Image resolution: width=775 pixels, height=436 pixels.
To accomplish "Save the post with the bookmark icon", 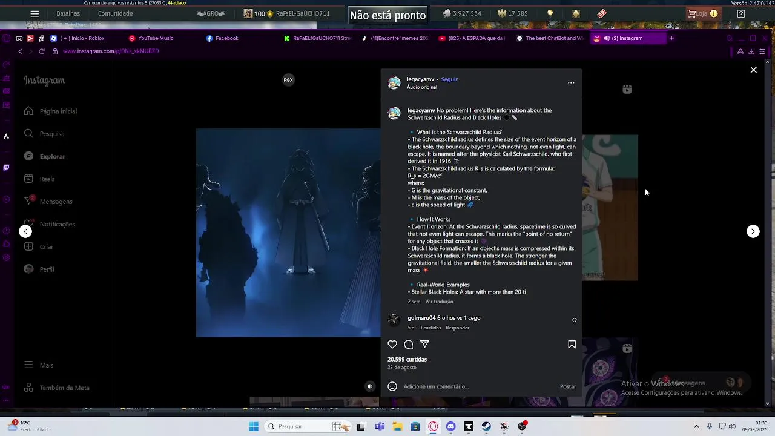I will (x=572, y=345).
